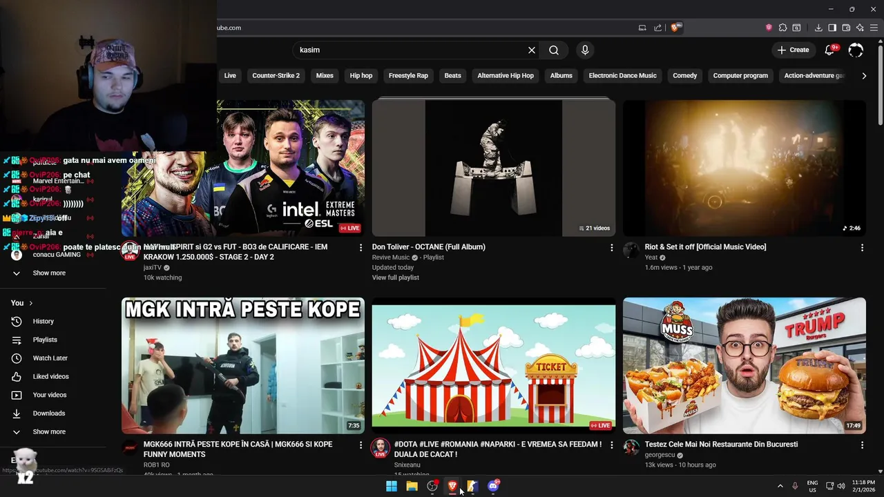Click the magnifier search button
This screenshot has height=497, width=884.
(554, 50)
